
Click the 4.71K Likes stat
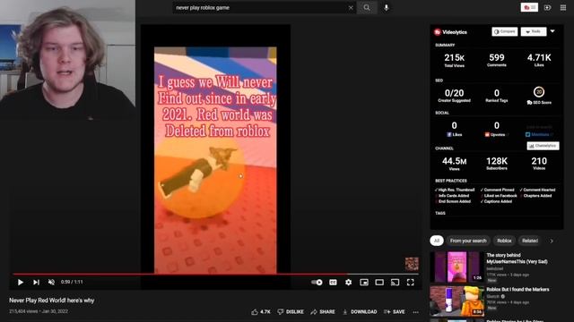(539, 60)
